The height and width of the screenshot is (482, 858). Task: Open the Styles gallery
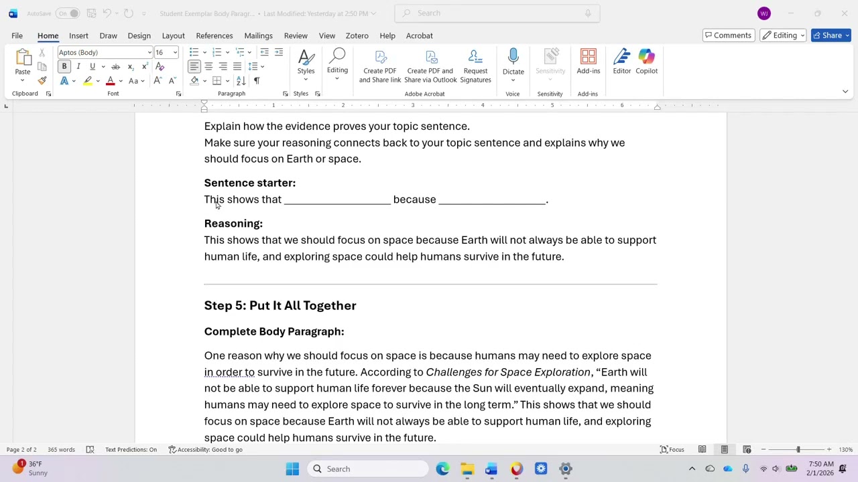[306, 65]
